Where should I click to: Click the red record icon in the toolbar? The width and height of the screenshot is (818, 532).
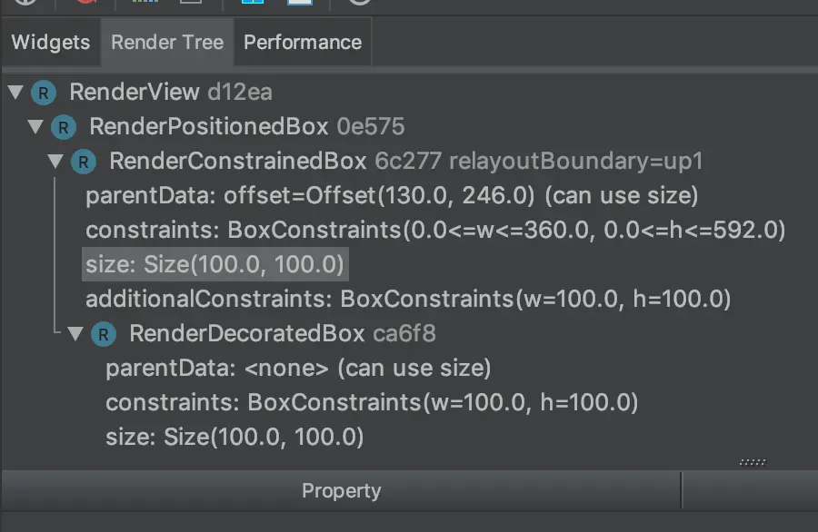tap(85, 5)
